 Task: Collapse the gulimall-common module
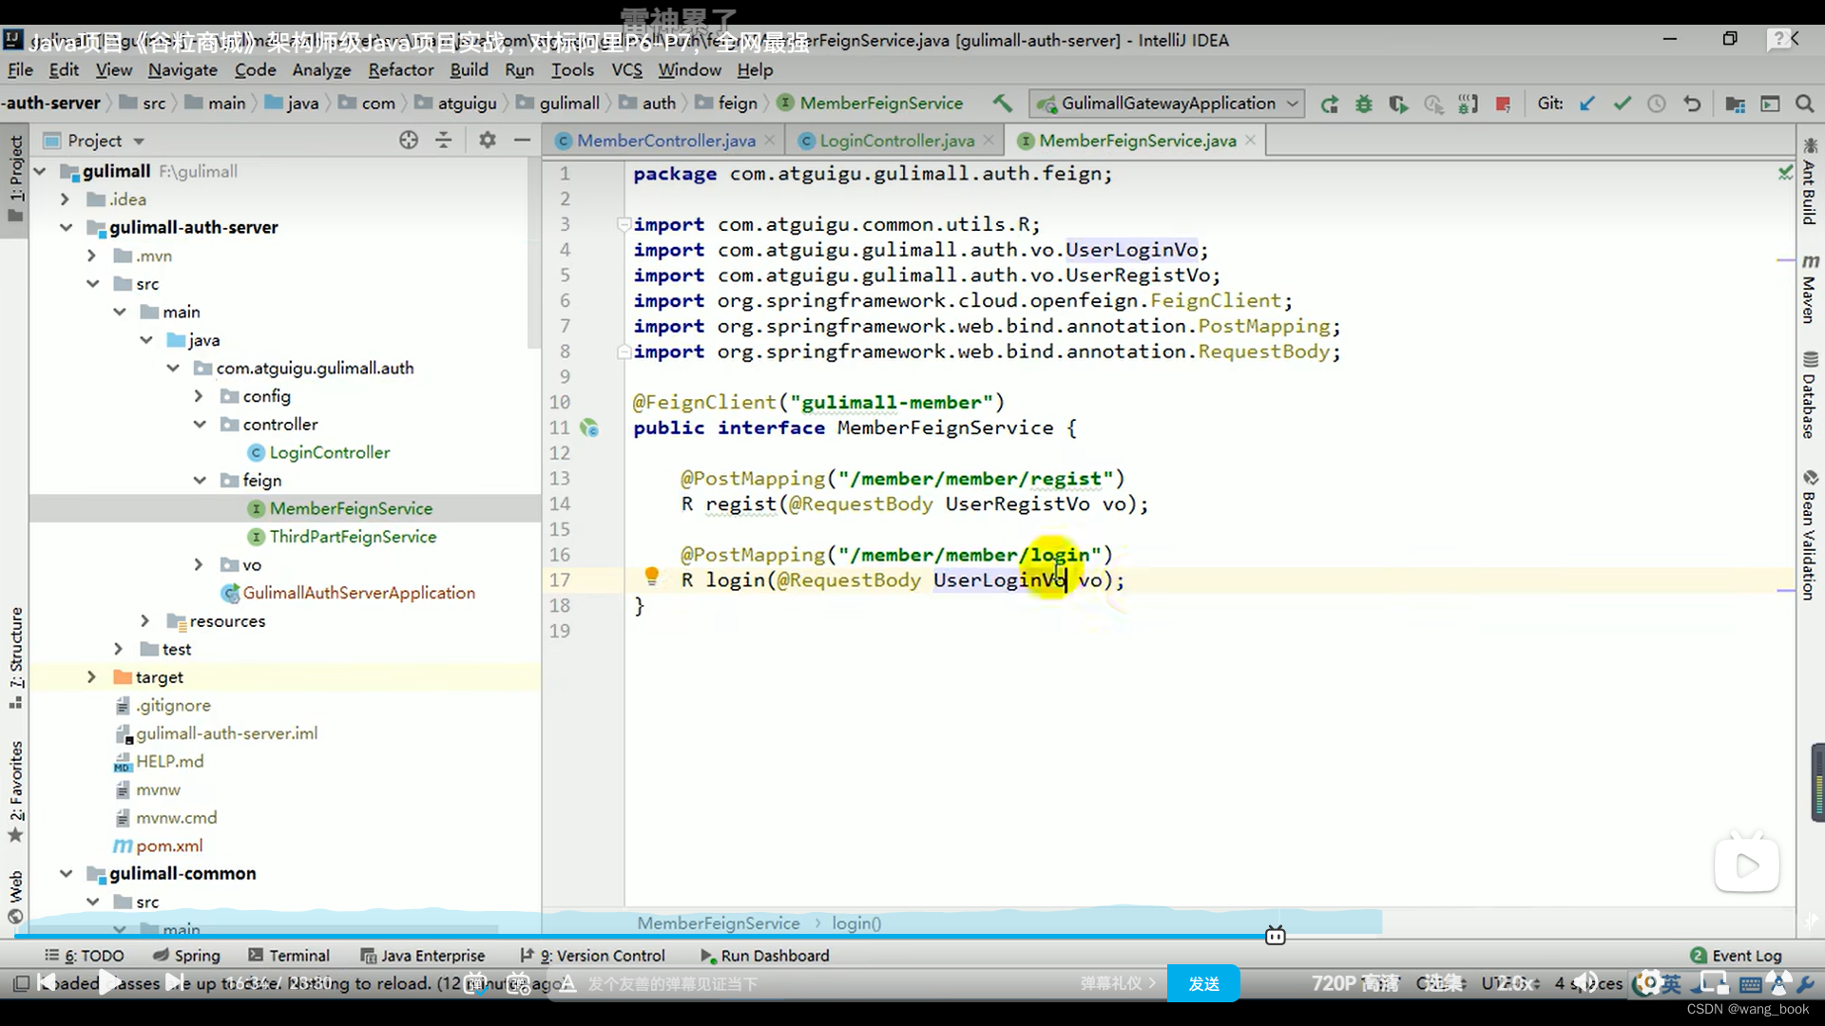(66, 874)
